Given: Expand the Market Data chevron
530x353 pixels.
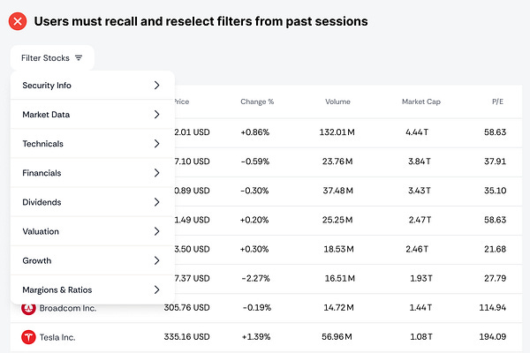Looking at the screenshot, I should pos(156,115).
